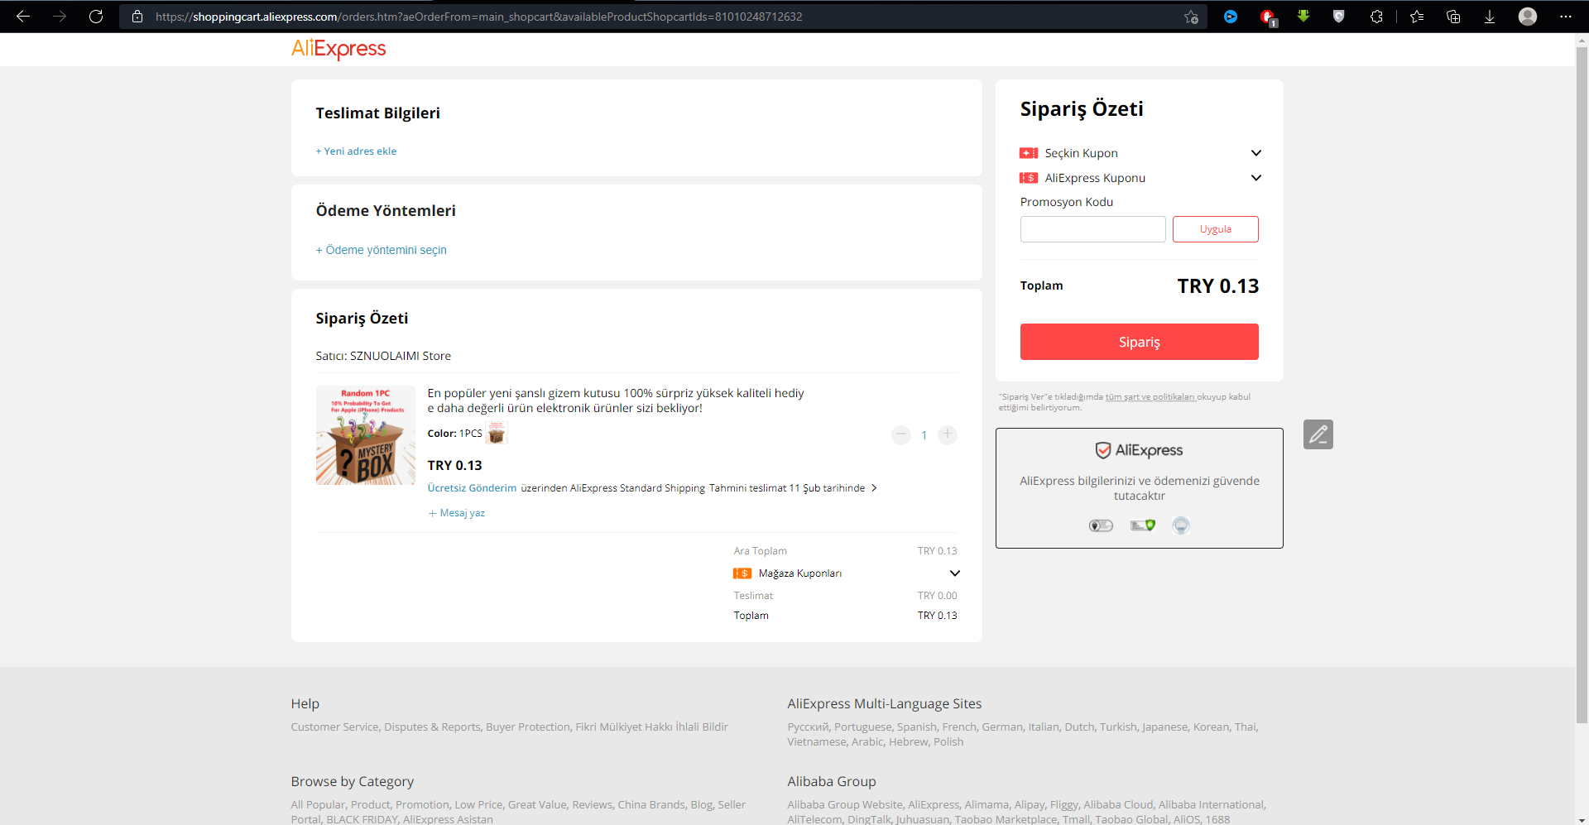
Task: Click the AliExpress logo
Action: tap(338, 49)
